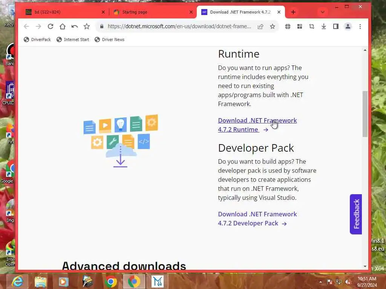Viewport: 386px width, 289px height.
Task: Click the taskbar clock showing 10:51 AM
Action: pos(367,282)
